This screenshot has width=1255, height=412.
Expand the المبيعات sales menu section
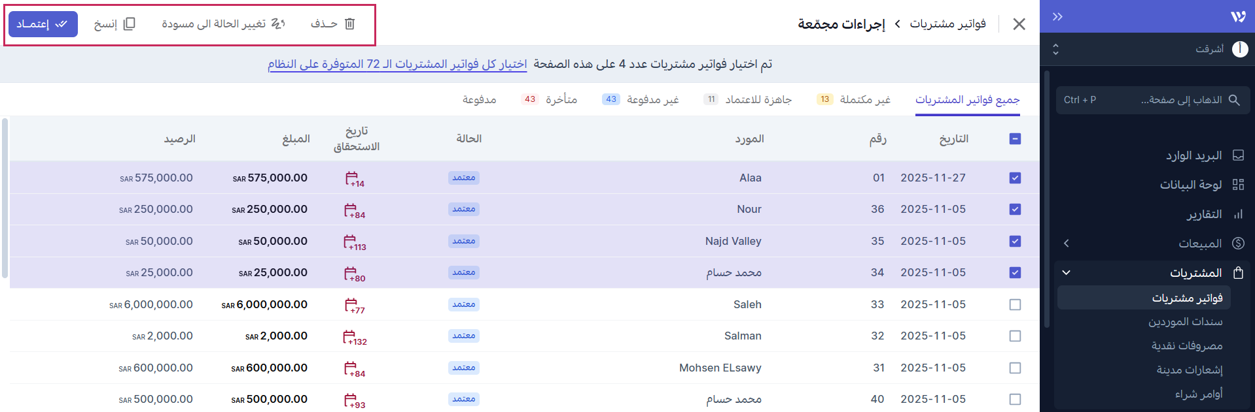1067,244
